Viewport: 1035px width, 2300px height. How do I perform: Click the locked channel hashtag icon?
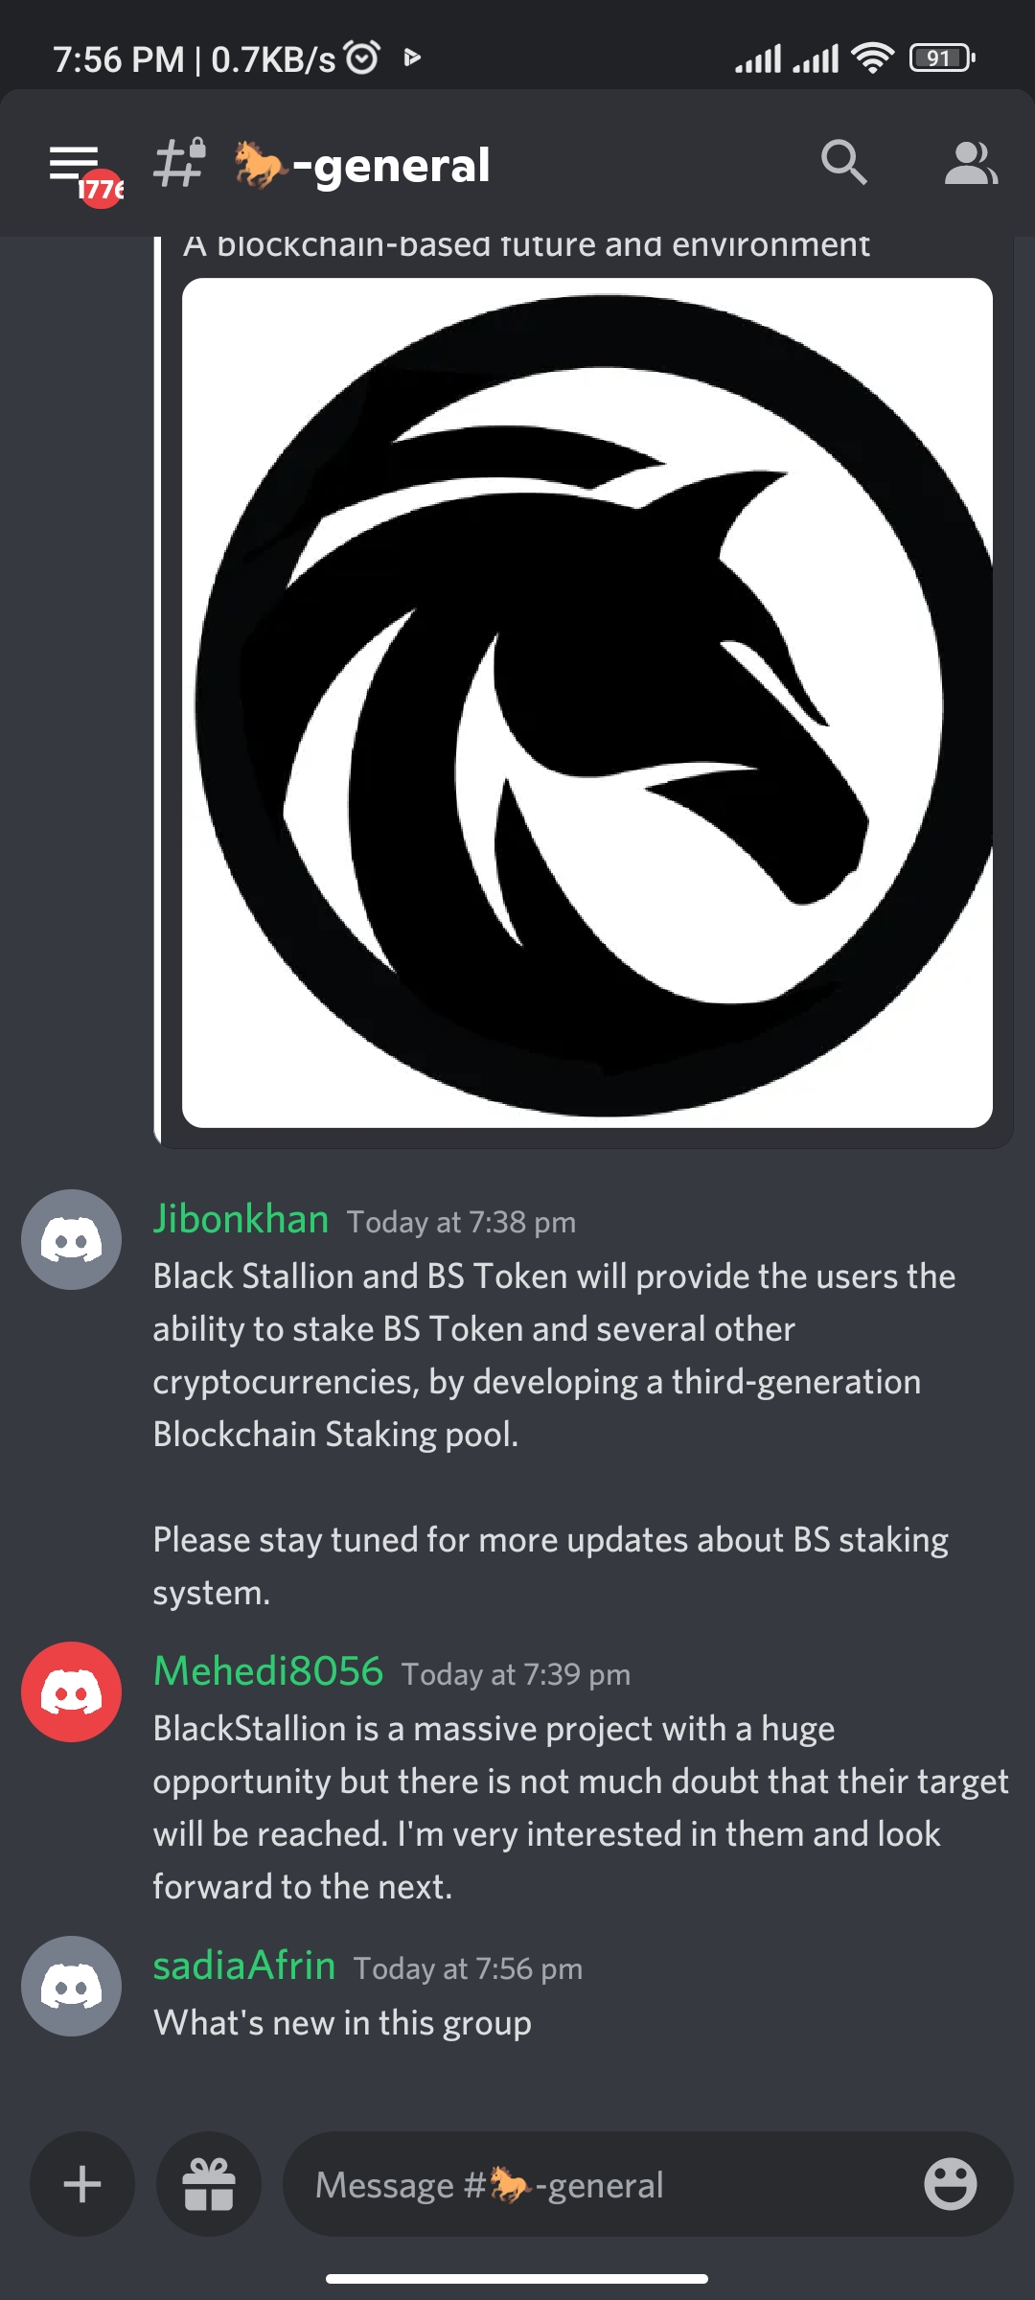180,162
